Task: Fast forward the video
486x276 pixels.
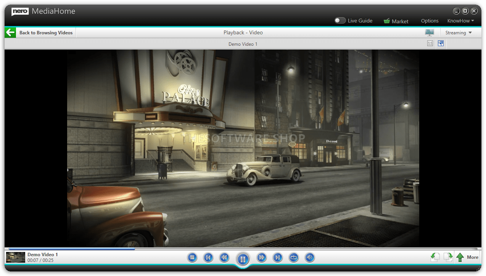Action: [261, 258]
